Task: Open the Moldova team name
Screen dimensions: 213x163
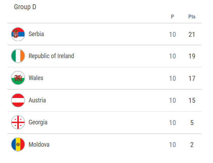Action: 39,145
